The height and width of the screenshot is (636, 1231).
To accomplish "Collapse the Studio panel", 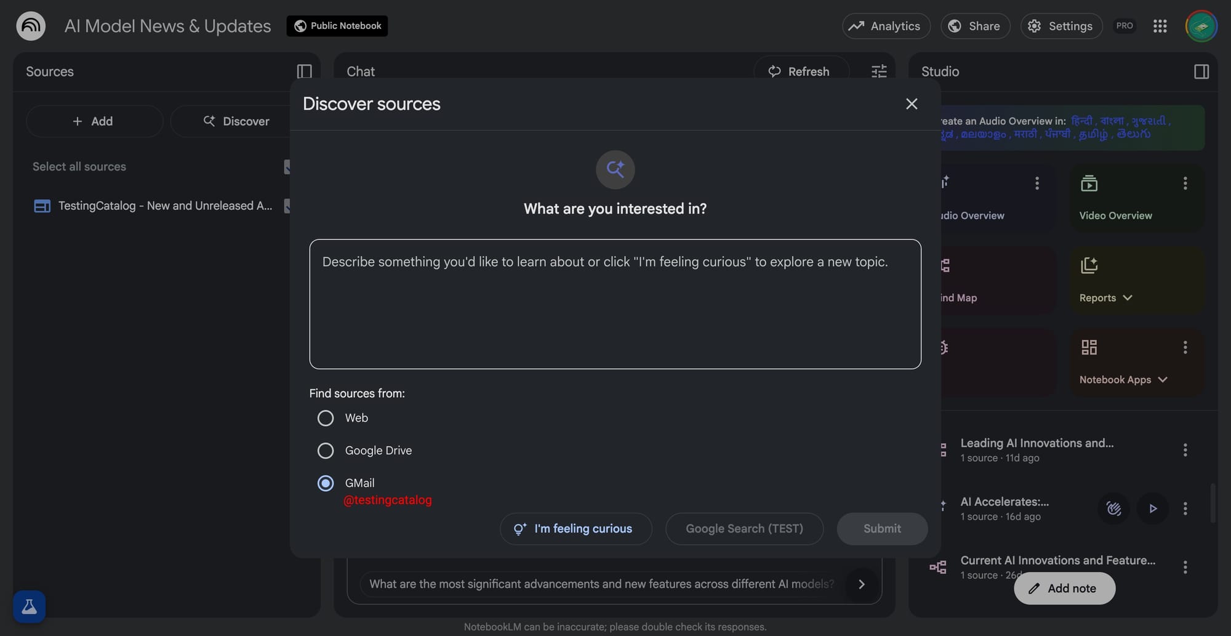I will 1201,71.
